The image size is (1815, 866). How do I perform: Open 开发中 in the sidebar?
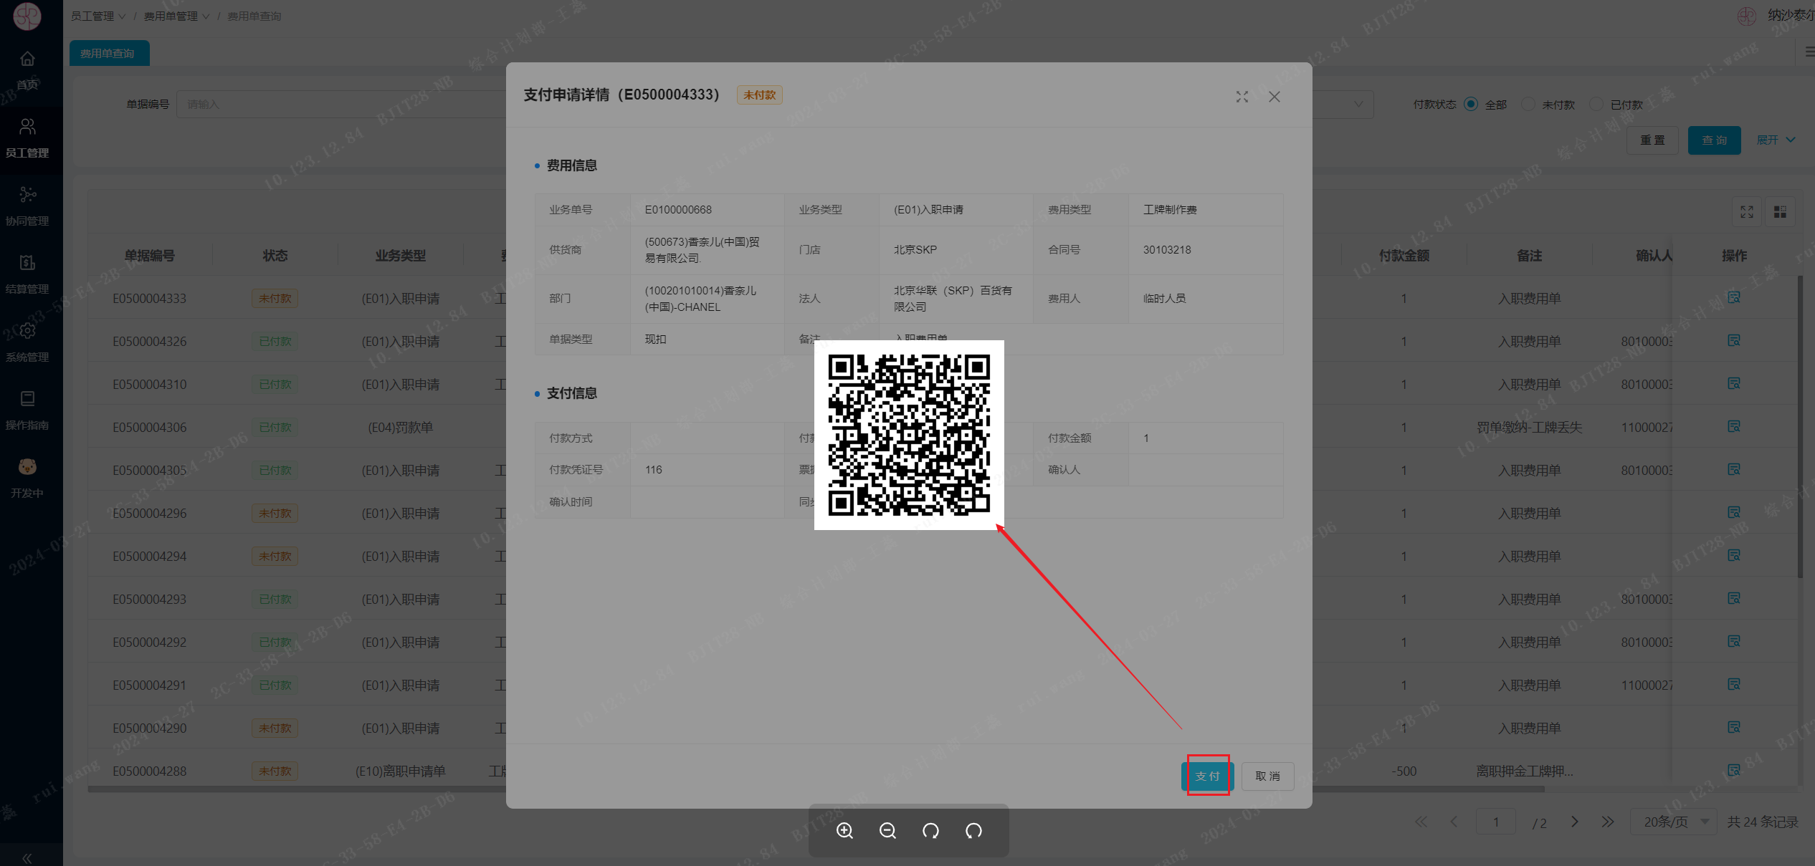click(27, 479)
